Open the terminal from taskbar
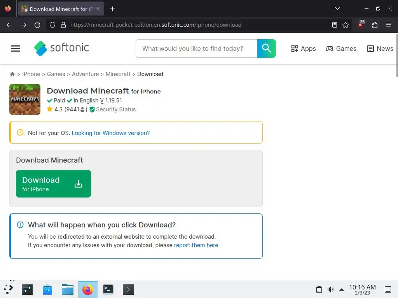Image resolution: width=398 pixels, height=298 pixels. [x=108, y=289]
